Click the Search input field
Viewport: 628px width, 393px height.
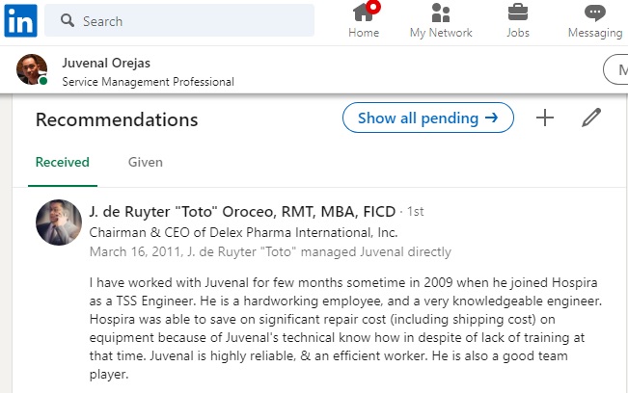click(193, 20)
